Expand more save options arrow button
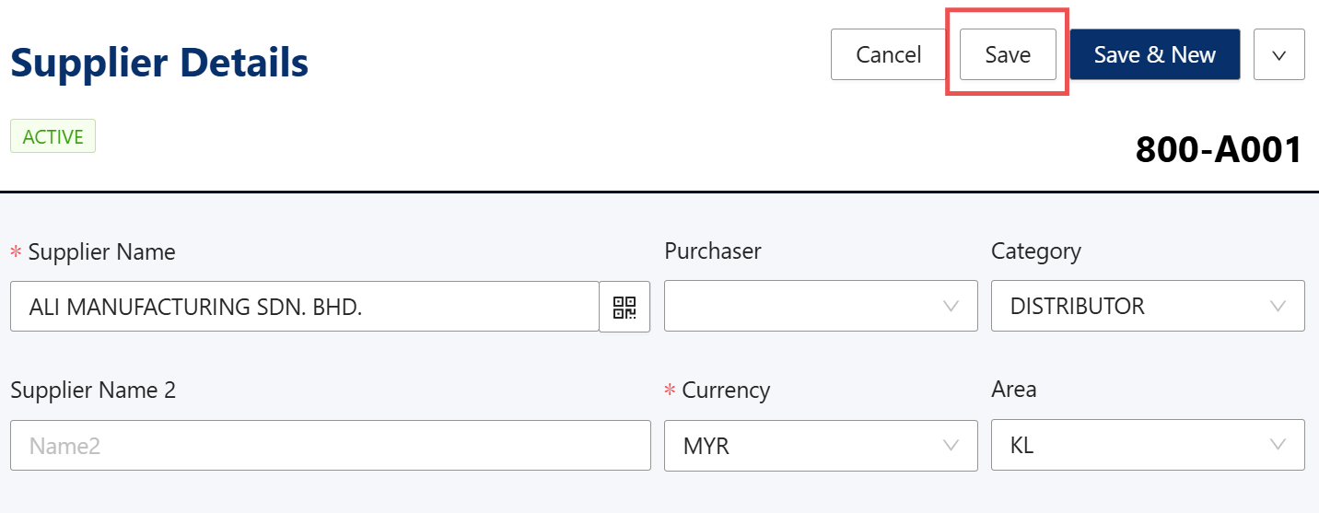This screenshot has width=1319, height=513. (1278, 55)
